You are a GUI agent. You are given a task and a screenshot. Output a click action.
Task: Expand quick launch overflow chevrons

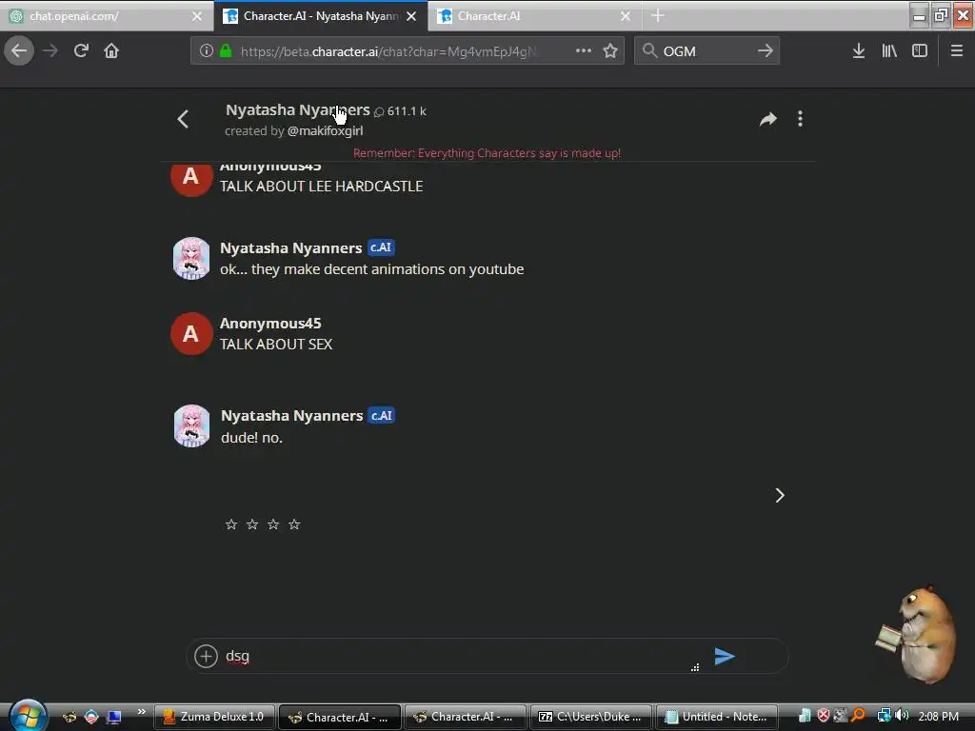[142, 711]
